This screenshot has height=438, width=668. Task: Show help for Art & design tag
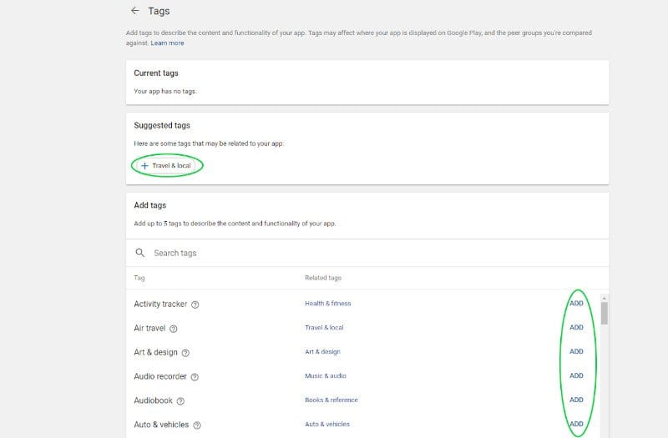click(x=185, y=353)
